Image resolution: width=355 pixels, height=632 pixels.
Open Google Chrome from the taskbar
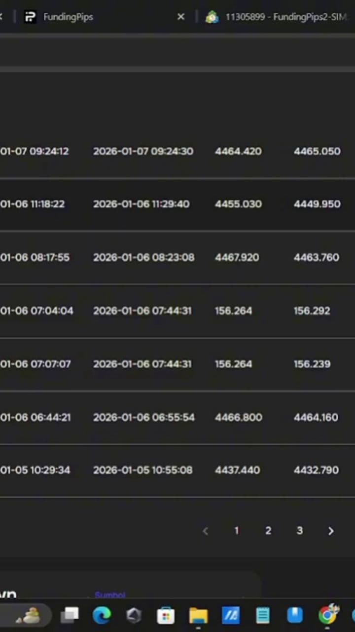[x=327, y=615]
